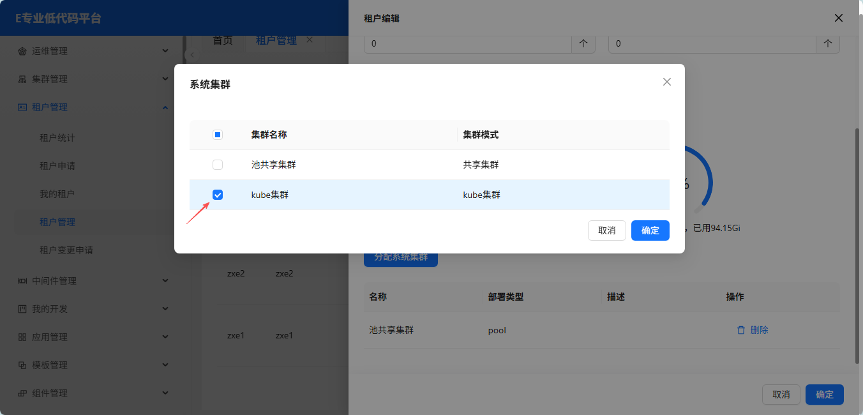This screenshot has height=415, width=863.
Task: Click the up-arrow stepper on first number field
Action: point(583,43)
